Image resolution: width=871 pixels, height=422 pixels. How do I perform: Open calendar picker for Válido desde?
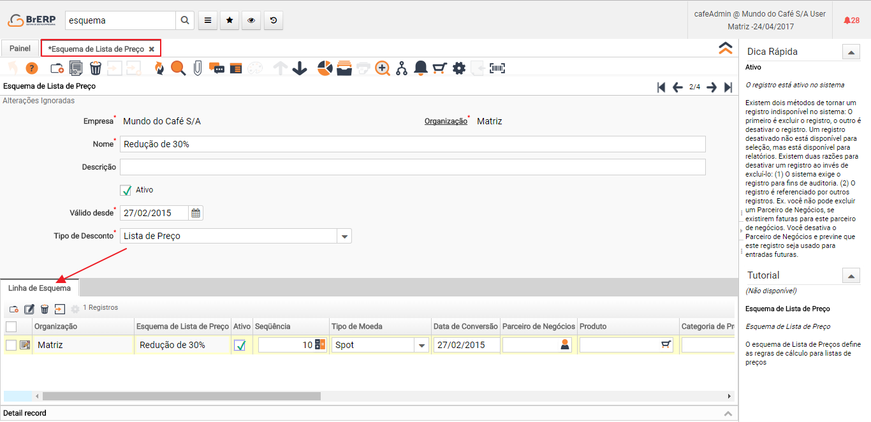196,213
